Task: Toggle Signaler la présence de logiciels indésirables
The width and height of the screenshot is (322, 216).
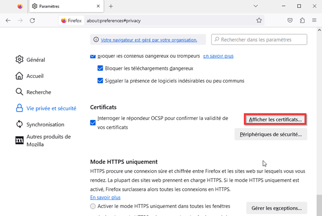Action: (x=101, y=81)
